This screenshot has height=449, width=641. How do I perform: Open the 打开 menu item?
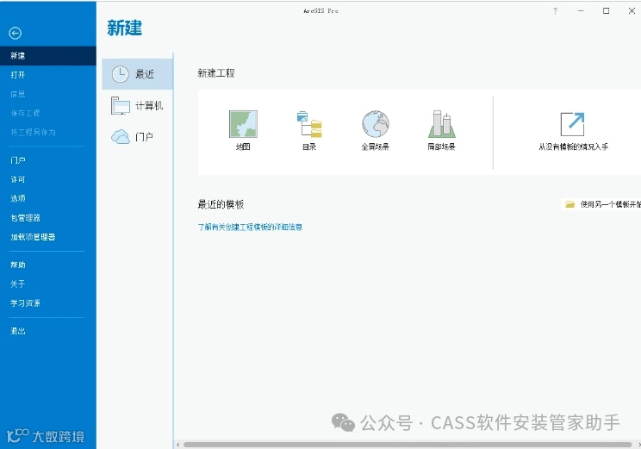(x=48, y=75)
